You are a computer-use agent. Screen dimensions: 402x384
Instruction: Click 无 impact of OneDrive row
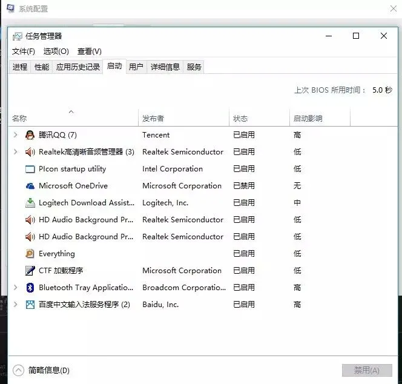297,186
